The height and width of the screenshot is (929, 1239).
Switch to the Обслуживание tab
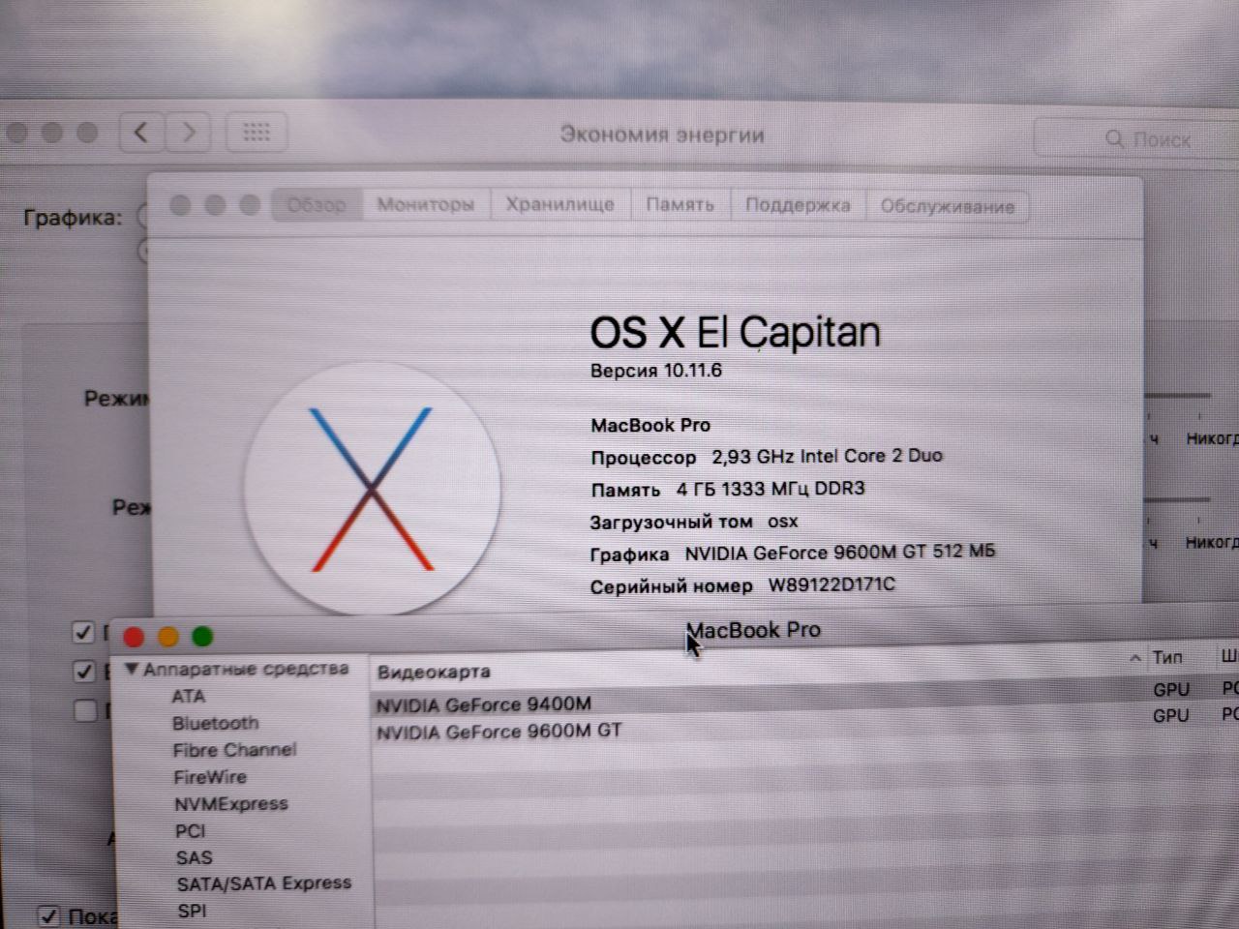(x=948, y=206)
